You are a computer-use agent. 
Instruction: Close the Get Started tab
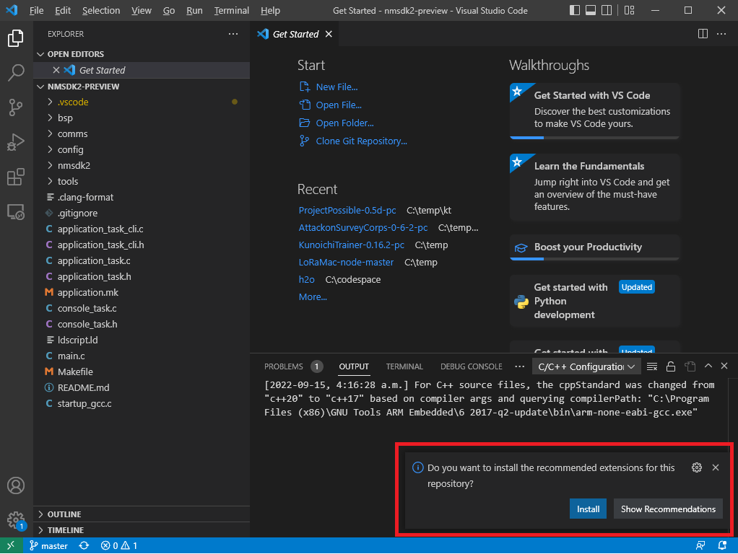coord(329,34)
